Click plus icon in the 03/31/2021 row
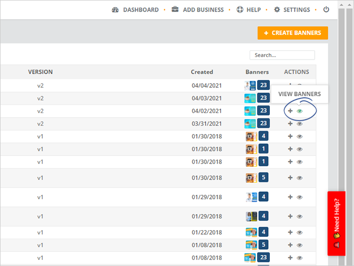Viewport: 354px width, 266px height. tap(290, 124)
